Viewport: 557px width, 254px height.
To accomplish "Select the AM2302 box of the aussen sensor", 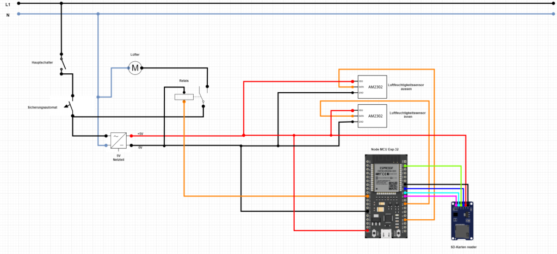I will click(372, 87).
